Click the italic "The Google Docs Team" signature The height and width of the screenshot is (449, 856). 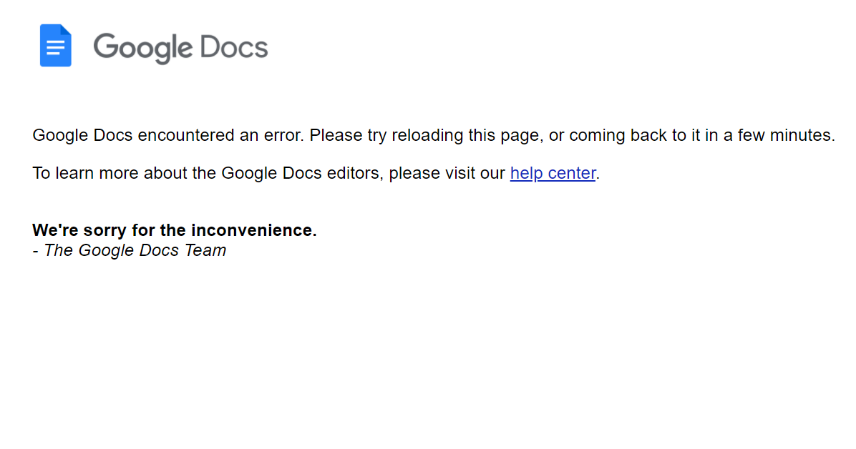[x=135, y=250]
